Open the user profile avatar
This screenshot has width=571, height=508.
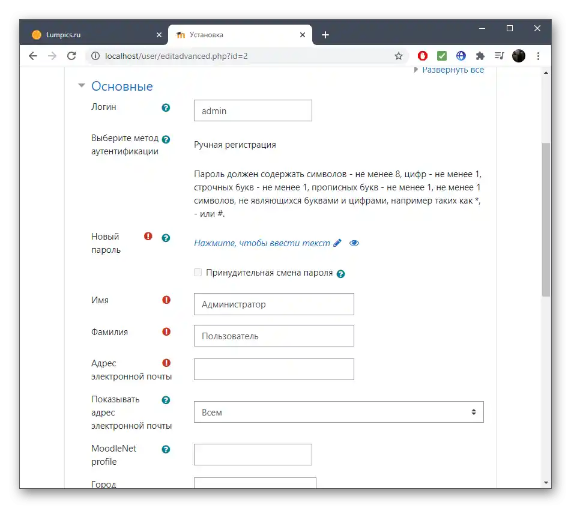(x=519, y=56)
